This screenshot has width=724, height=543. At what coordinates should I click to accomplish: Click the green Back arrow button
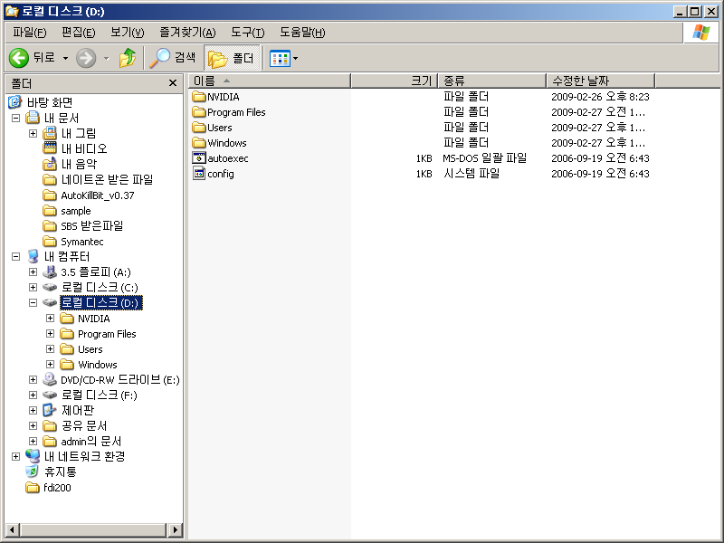pos(19,58)
